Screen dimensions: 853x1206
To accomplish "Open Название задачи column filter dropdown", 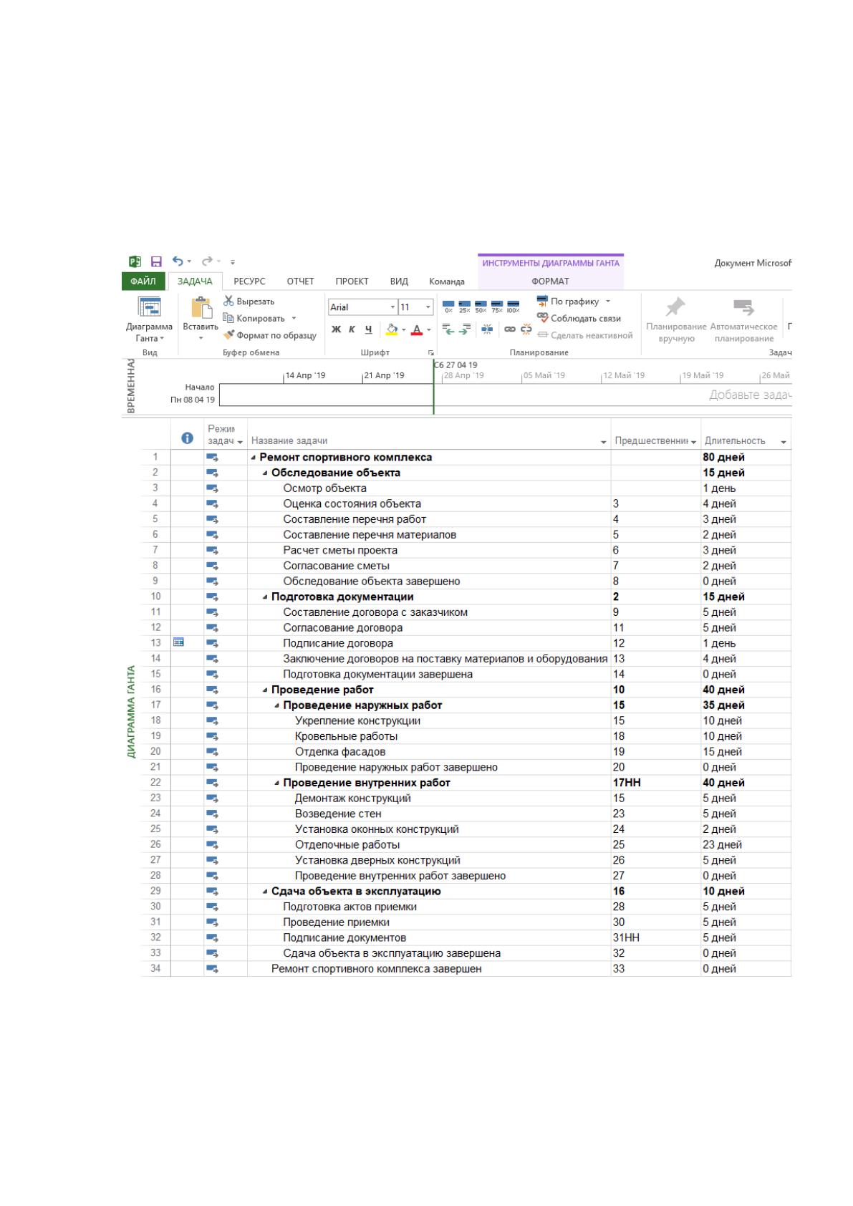I will click(604, 442).
